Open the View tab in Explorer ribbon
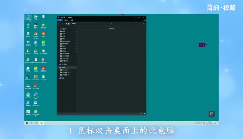243x139 pixels. [x=72, y=20]
